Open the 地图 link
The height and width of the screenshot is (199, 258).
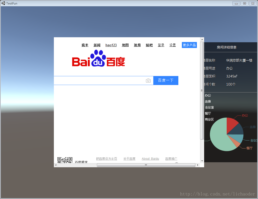tap(125, 45)
